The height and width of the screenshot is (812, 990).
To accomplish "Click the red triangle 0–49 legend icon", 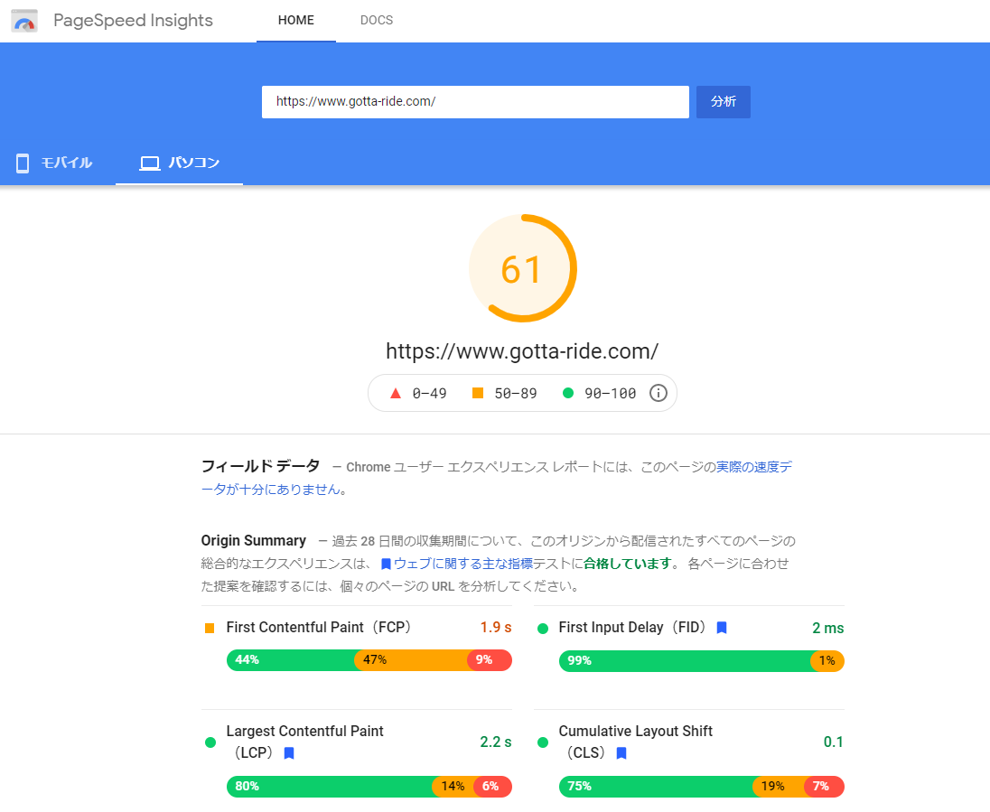I will [396, 394].
